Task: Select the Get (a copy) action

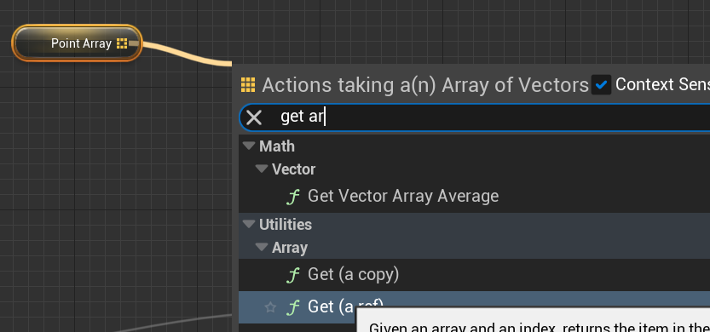Action: tap(353, 275)
